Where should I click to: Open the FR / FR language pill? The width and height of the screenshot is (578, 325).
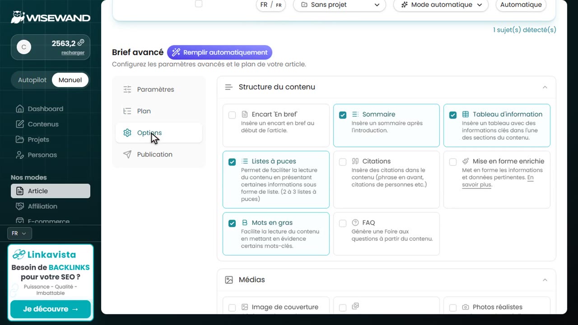[x=271, y=5]
